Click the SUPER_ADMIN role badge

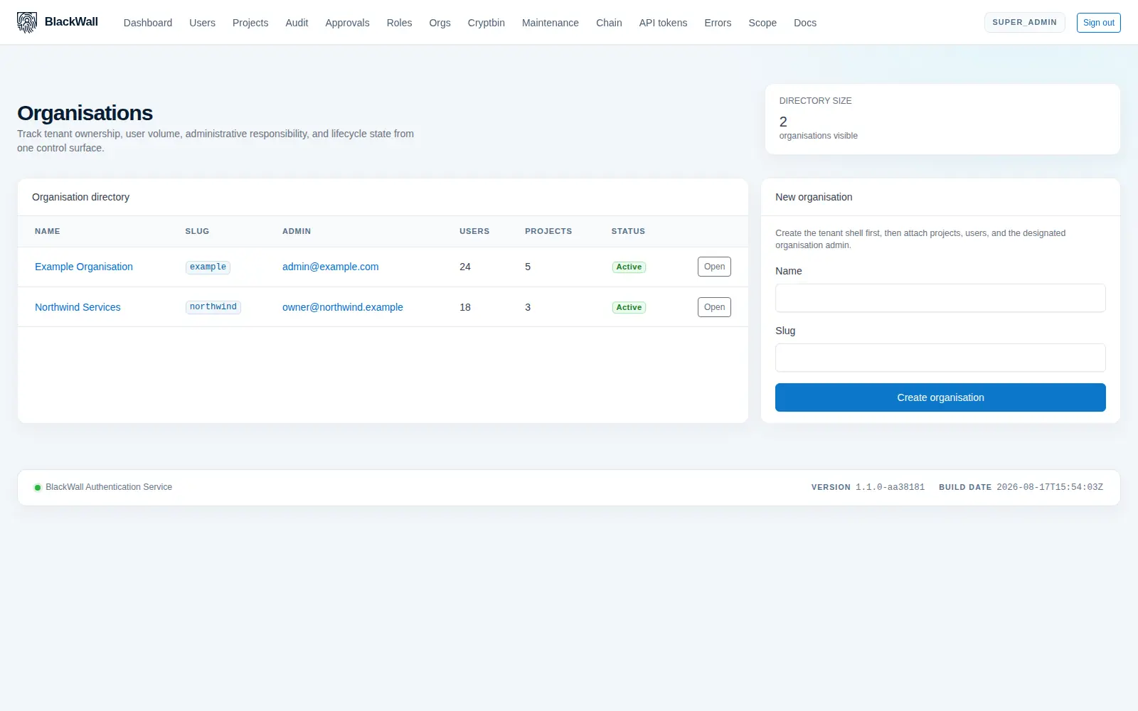(1024, 22)
